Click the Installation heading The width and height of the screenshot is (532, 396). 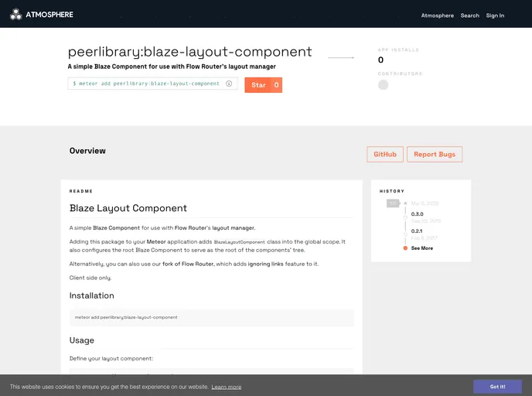pos(91,295)
